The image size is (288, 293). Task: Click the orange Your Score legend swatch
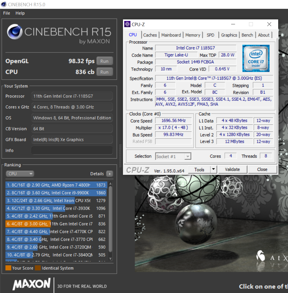[8, 268]
